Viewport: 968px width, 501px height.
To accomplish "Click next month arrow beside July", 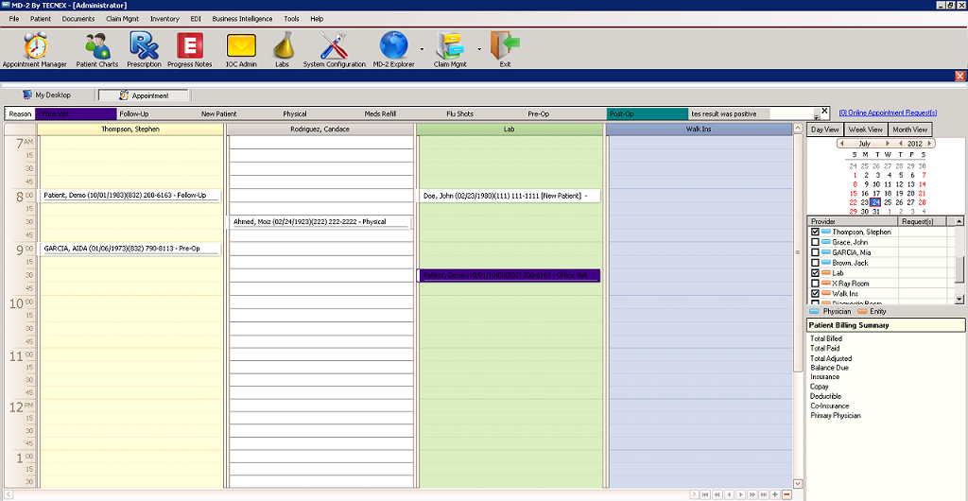I will tap(888, 143).
